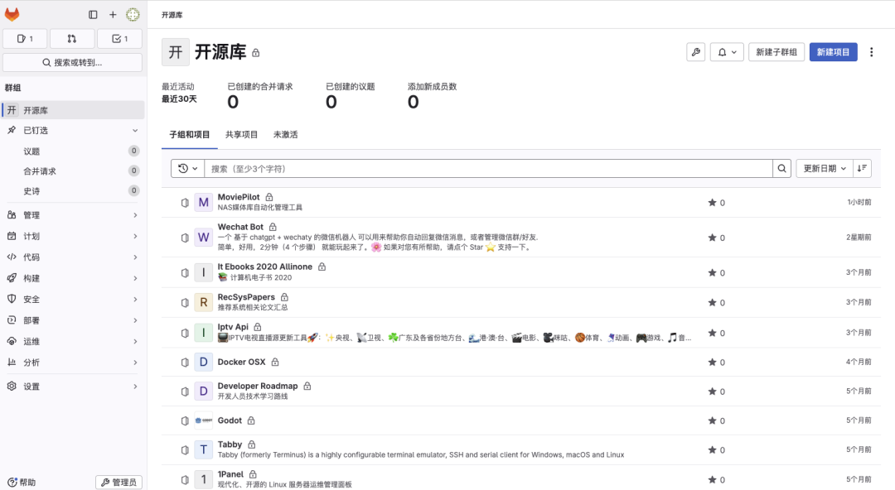Expand the 管理 sidebar menu
Viewport: 895px width, 490px height.
tap(72, 215)
